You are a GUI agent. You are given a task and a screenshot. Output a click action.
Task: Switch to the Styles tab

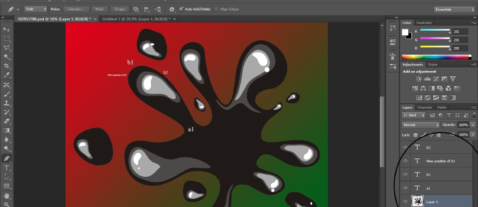coord(432,65)
